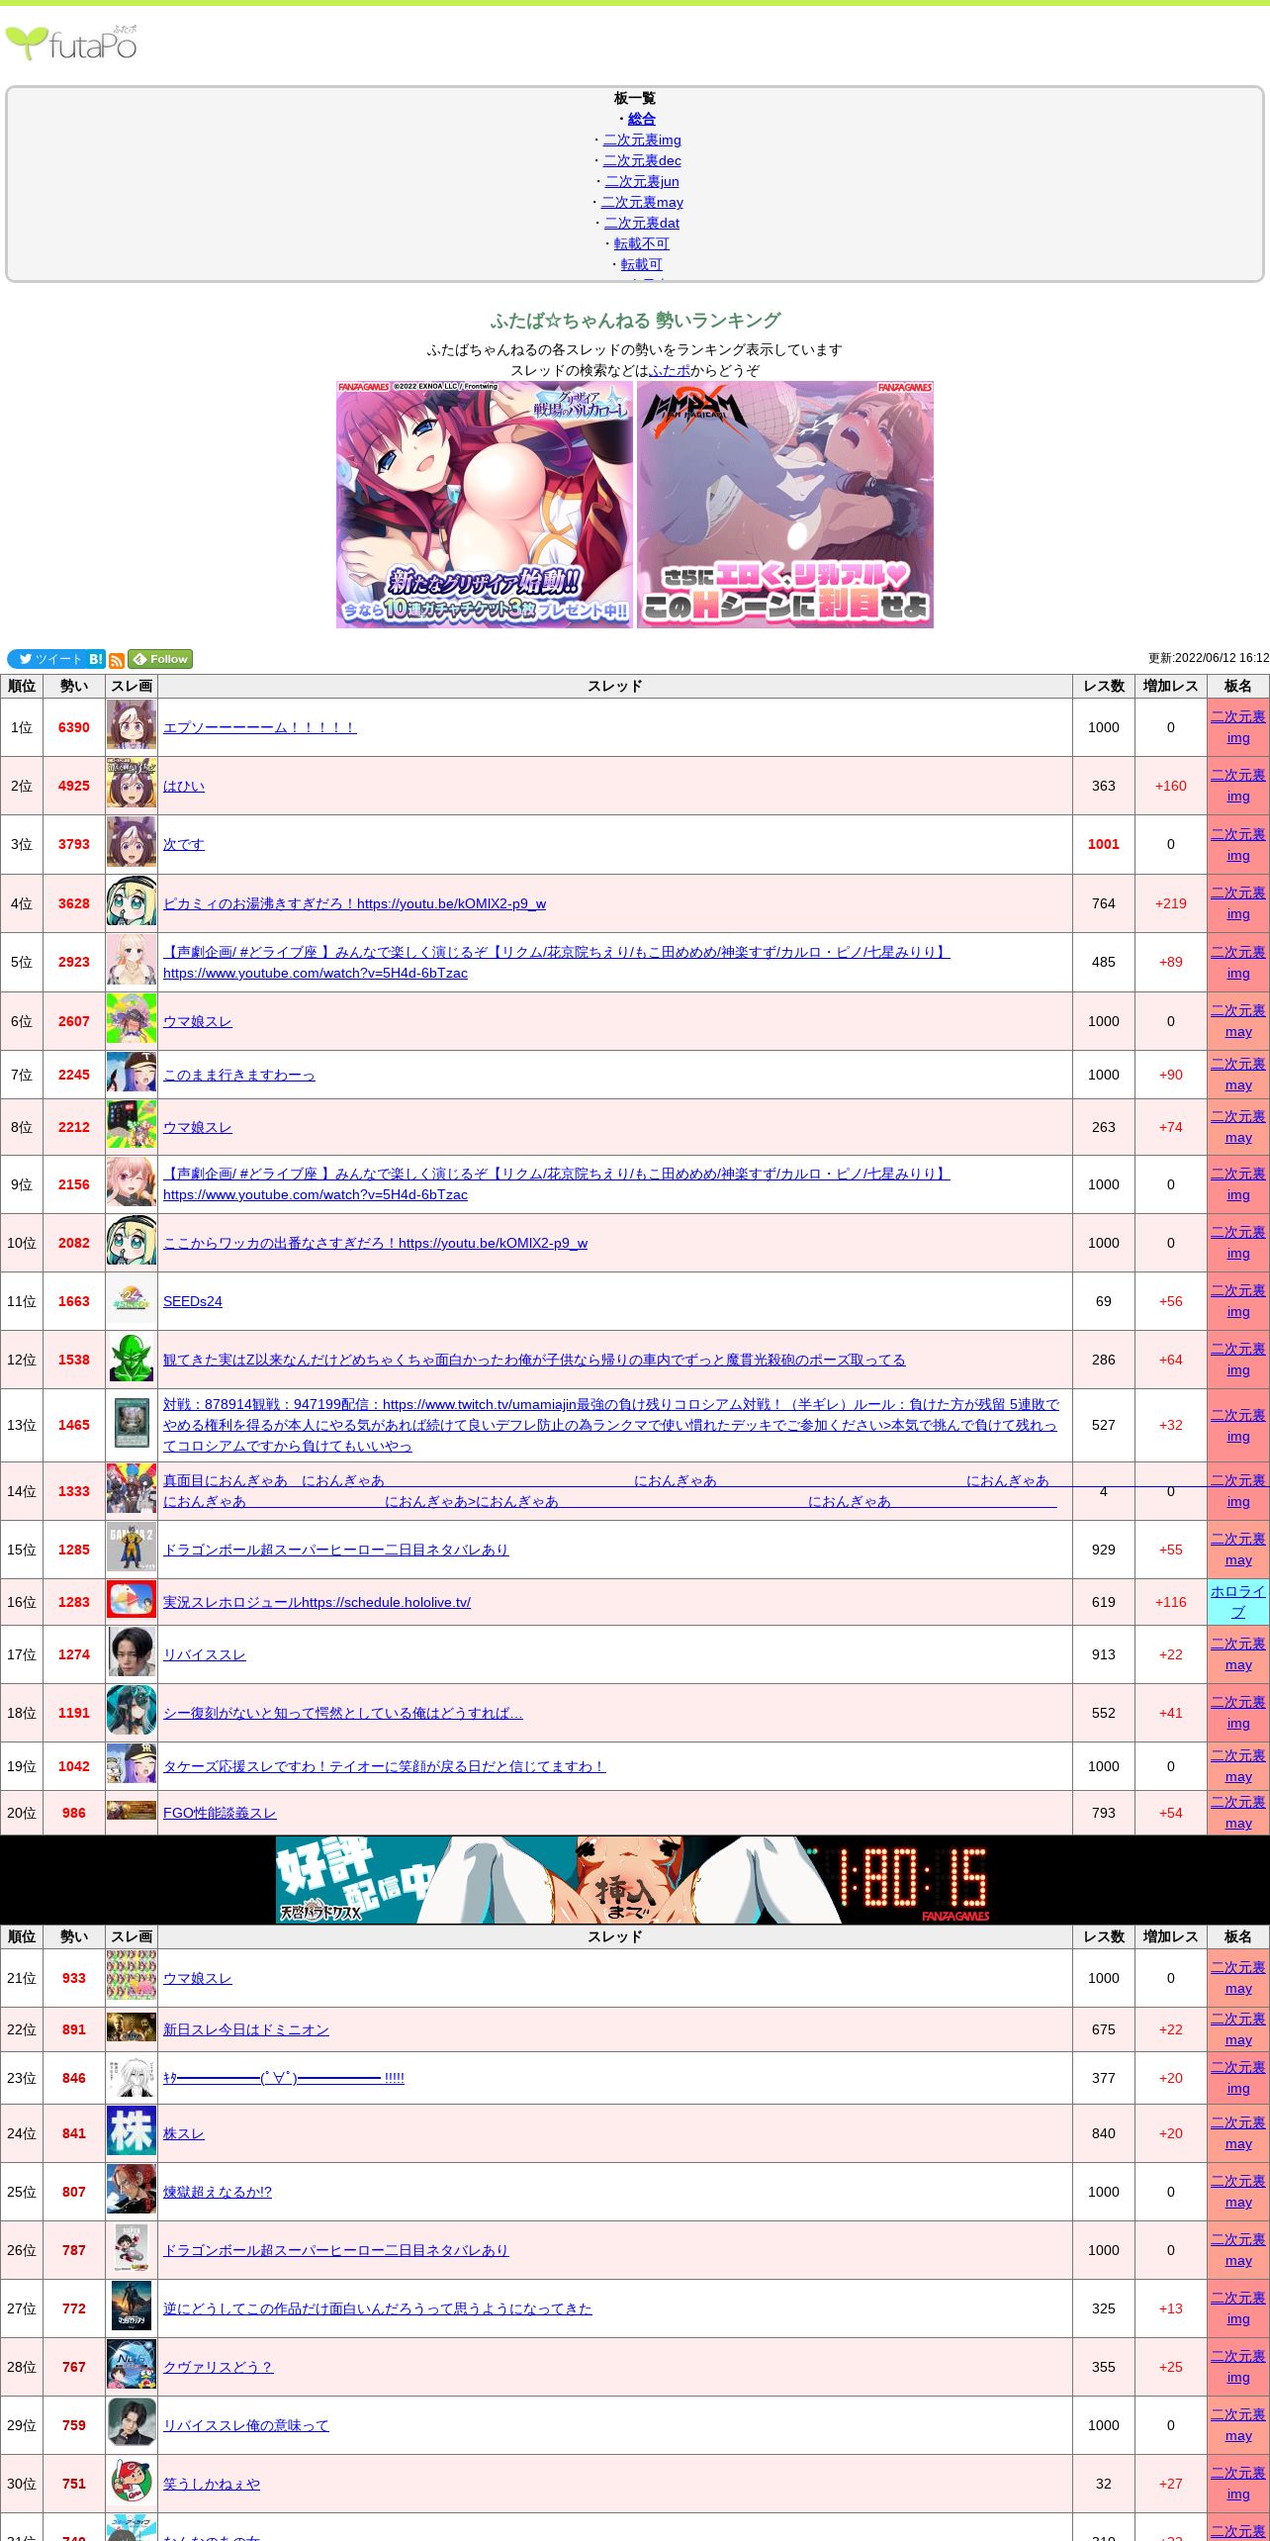Image resolution: width=1270 pixels, height=2541 pixels.
Task: Open 二次元裏img board link in rank 1
Action: tap(1238, 727)
